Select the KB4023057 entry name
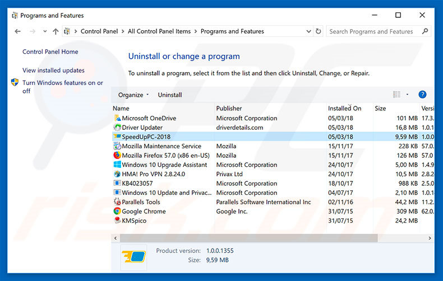The width and height of the screenshot is (443, 281). pos(137,184)
